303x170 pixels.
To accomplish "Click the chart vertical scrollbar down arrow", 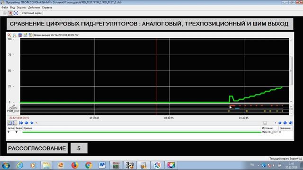I will pos(291,102).
